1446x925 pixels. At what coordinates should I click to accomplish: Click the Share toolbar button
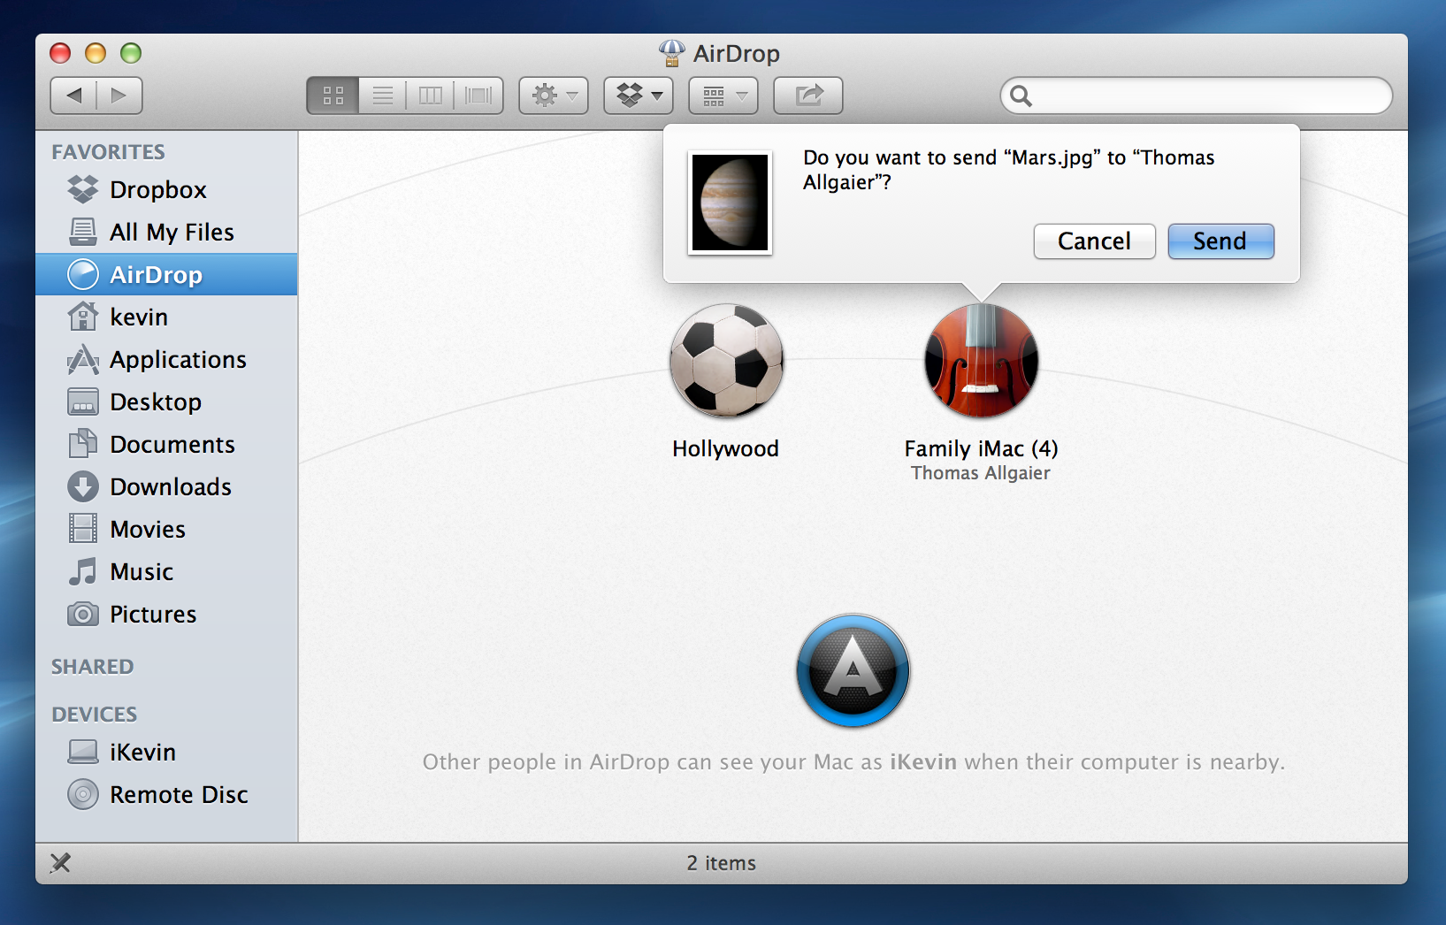808,96
